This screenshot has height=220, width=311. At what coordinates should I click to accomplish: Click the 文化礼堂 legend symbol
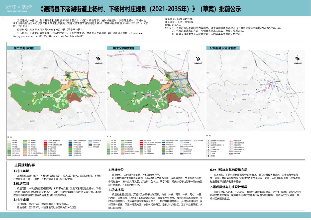pos(209,143)
